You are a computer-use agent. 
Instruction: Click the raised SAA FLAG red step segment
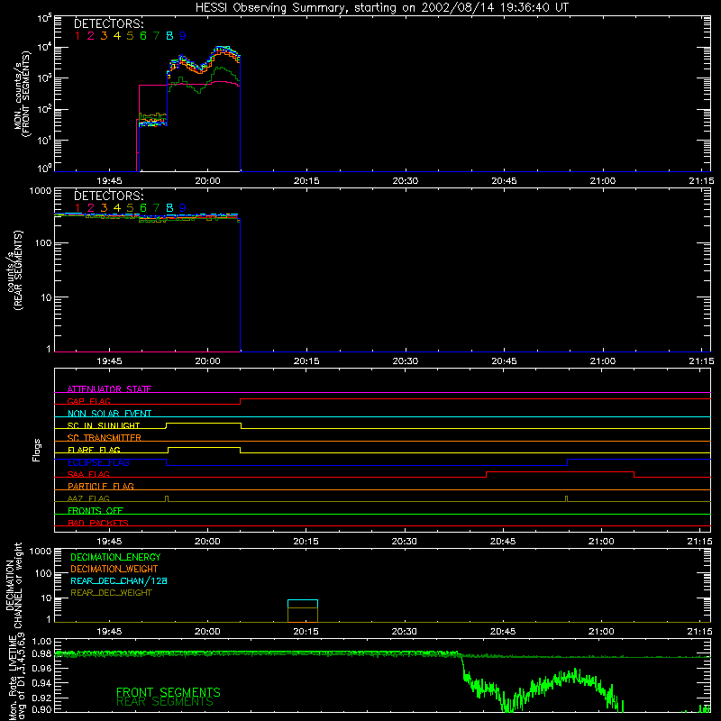pos(560,471)
